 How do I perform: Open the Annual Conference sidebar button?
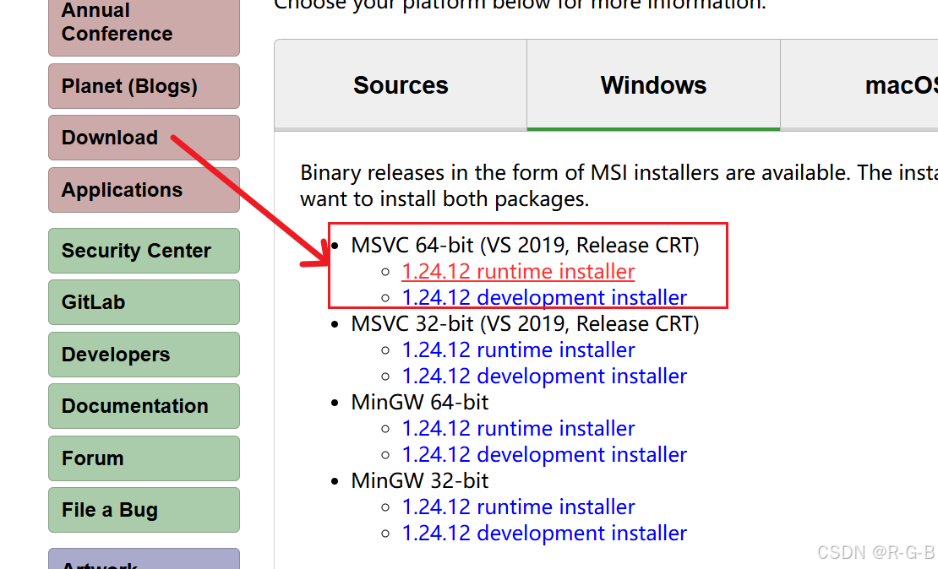click(x=144, y=27)
